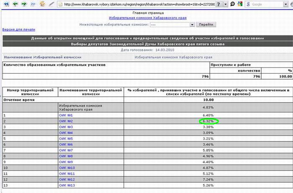This screenshot has height=193, width=293.
Task: Click the speech bubble icon in toolbar
Action: 233,4
